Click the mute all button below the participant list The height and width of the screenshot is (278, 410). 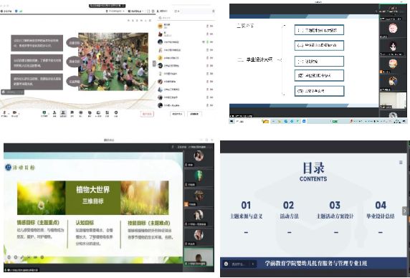coord(177,114)
